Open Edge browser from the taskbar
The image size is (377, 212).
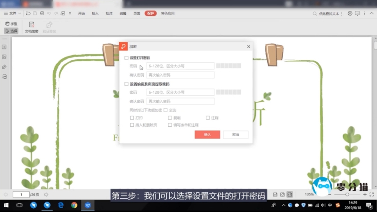pos(61,205)
